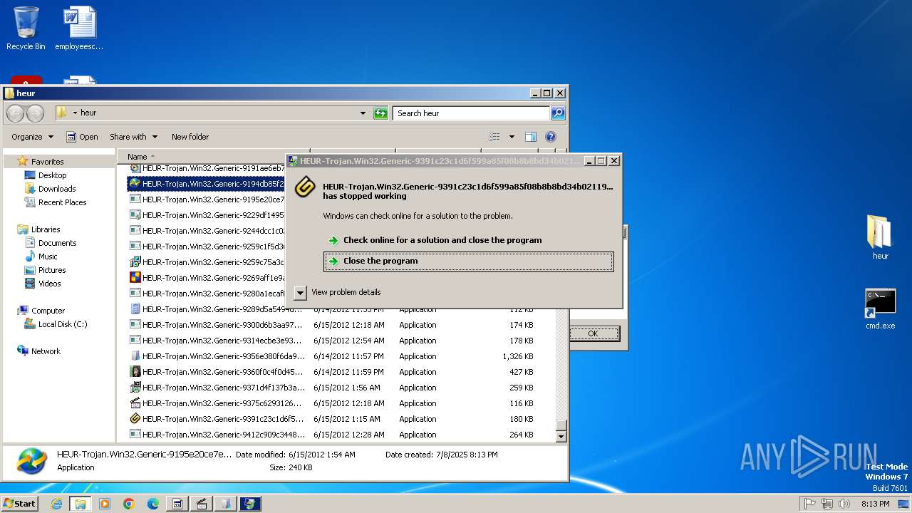Launch Microsoft Edge from the taskbar
This screenshot has width=912, height=513.
tap(153, 504)
